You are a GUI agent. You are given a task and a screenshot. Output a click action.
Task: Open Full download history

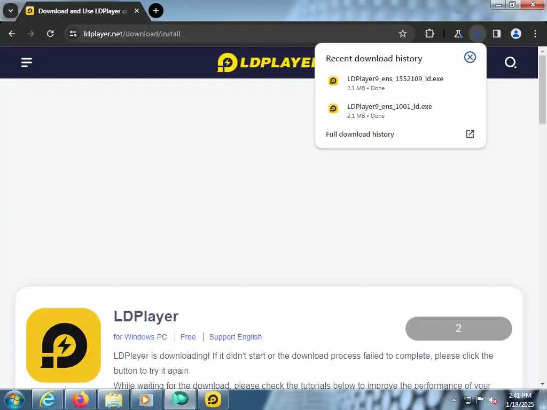point(400,134)
